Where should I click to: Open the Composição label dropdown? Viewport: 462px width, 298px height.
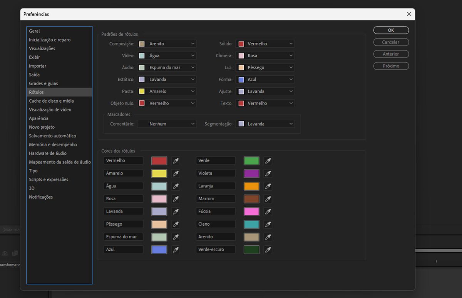pyautogui.click(x=167, y=44)
